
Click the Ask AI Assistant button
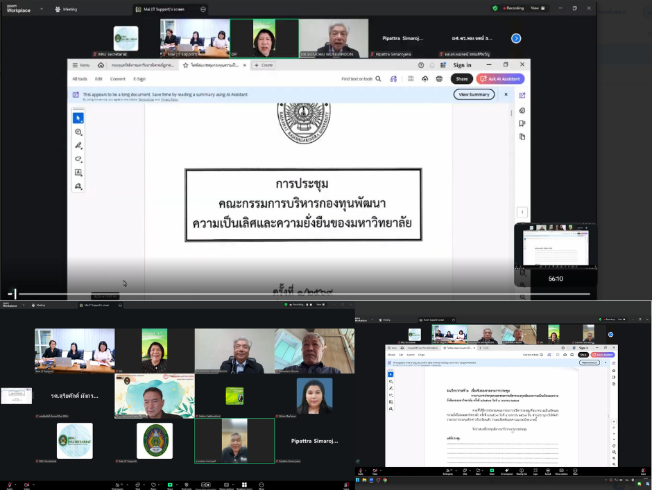[x=501, y=79]
